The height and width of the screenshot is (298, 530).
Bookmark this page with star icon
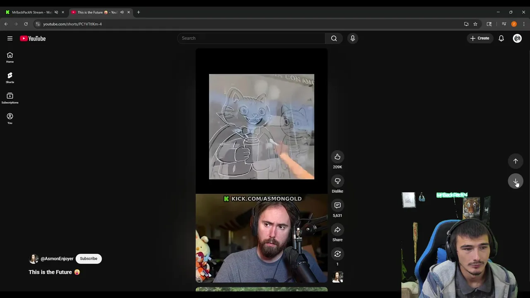475,24
